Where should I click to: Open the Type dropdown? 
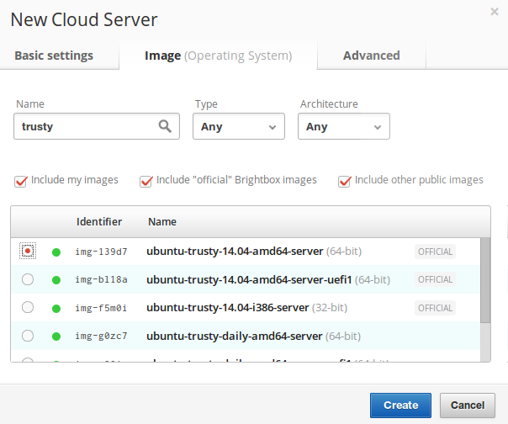[x=239, y=126]
